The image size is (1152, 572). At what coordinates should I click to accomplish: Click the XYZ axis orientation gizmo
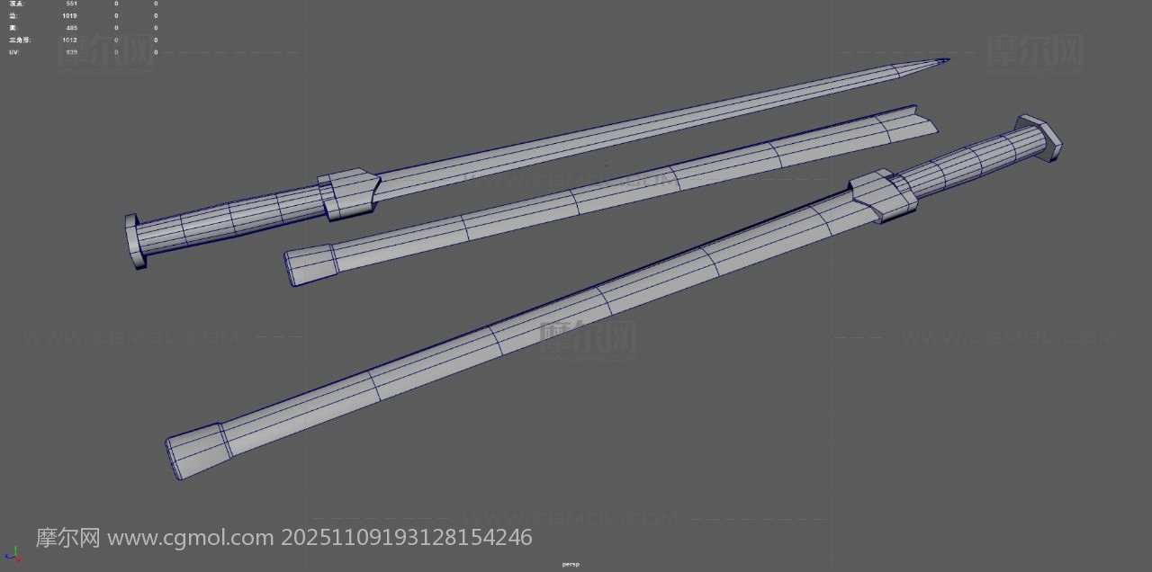[11, 554]
